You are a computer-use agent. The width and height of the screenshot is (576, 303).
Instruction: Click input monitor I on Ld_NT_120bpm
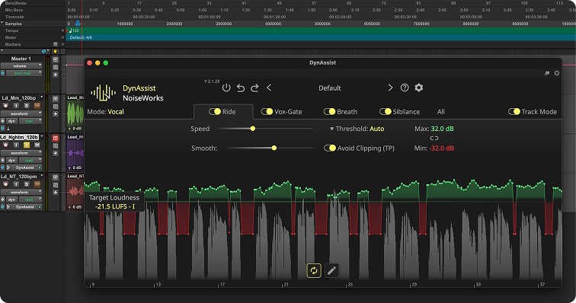pyautogui.click(x=16, y=184)
